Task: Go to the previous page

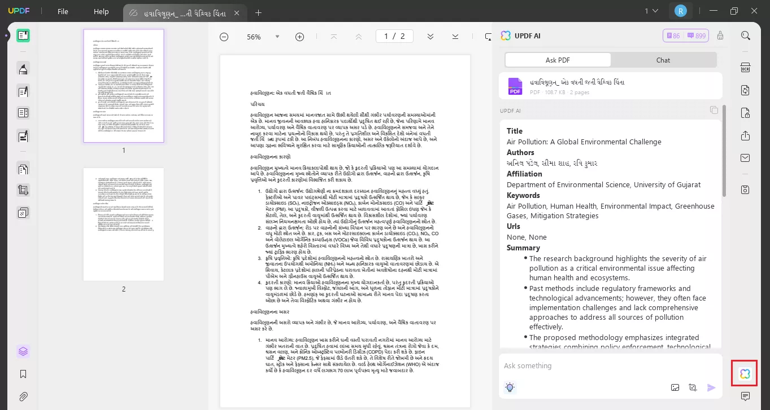Action: pos(359,37)
